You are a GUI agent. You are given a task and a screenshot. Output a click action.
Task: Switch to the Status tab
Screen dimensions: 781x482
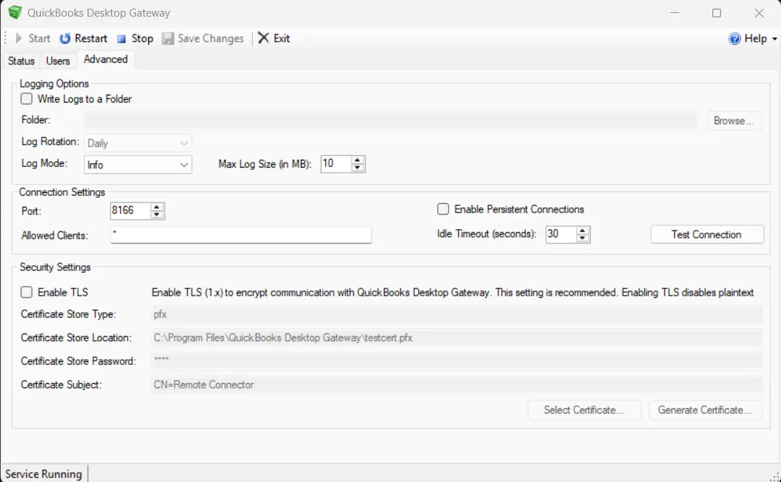(21, 61)
